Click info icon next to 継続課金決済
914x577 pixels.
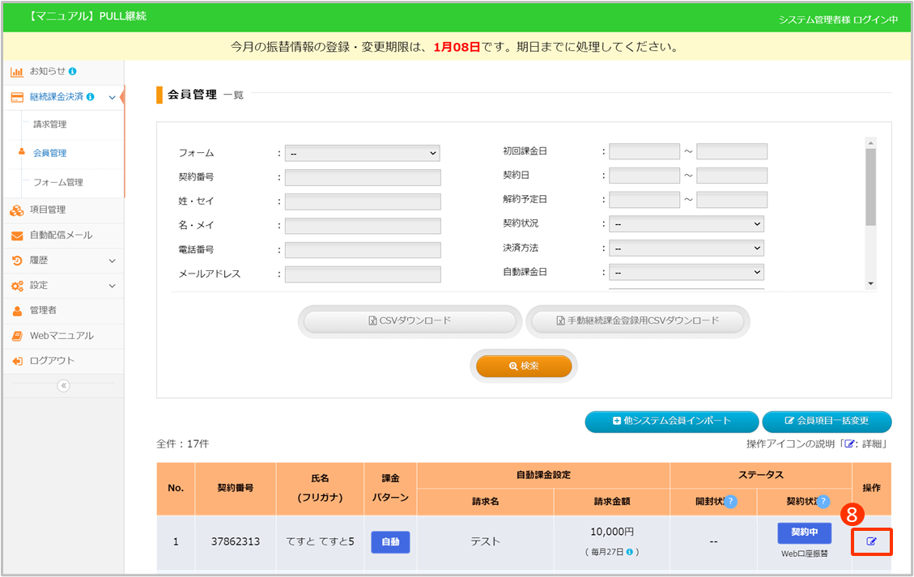click(x=90, y=97)
